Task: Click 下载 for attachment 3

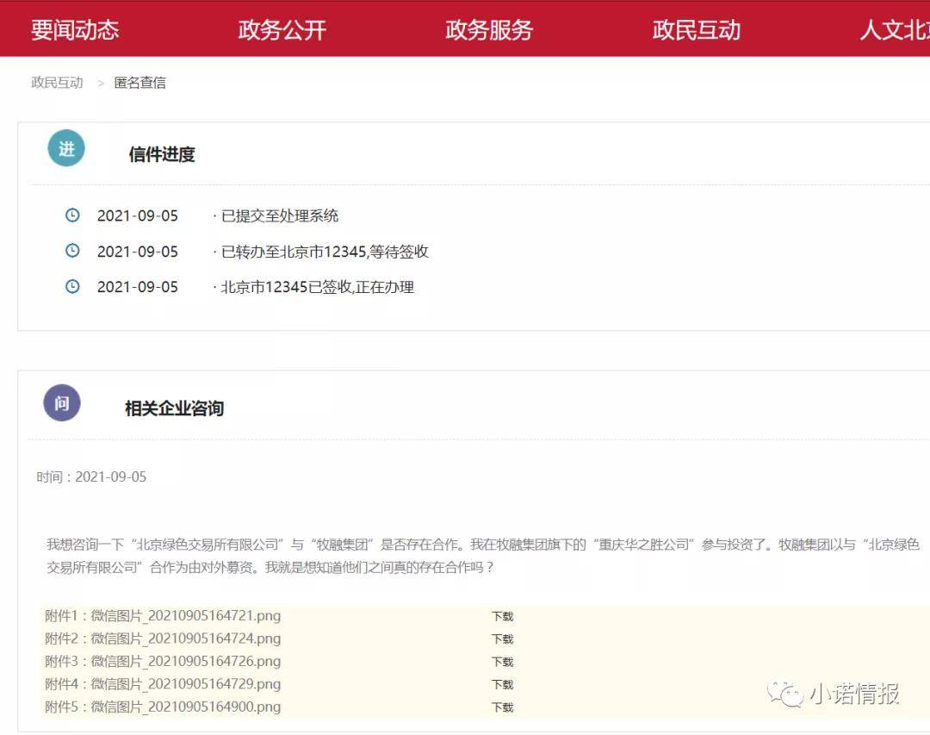Action: click(x=502, y=662)
